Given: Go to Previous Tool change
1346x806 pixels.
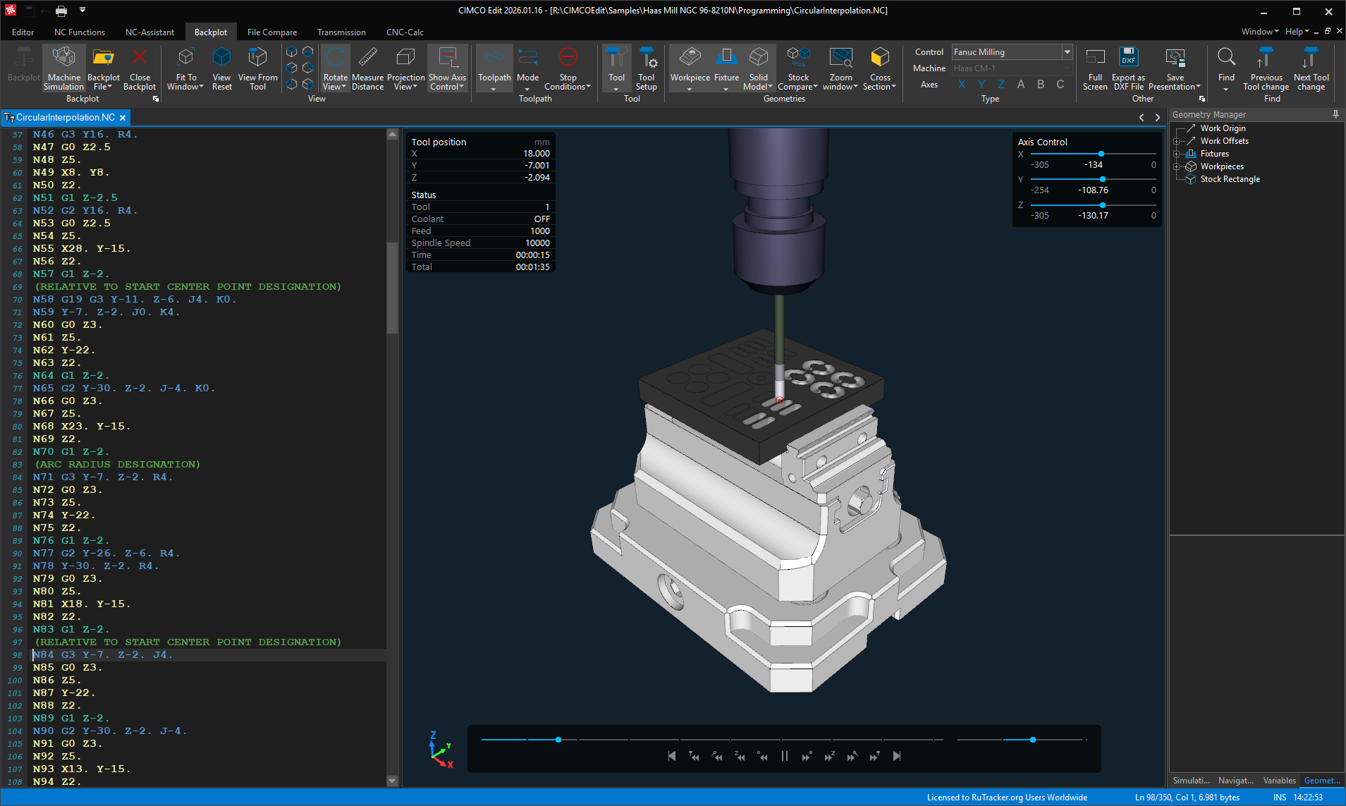Looking at the screenshot, I should (x=1266, y=68).
